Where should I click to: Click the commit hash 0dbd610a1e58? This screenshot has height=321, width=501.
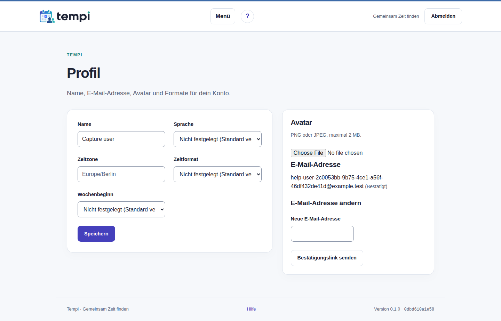point(419,309)
